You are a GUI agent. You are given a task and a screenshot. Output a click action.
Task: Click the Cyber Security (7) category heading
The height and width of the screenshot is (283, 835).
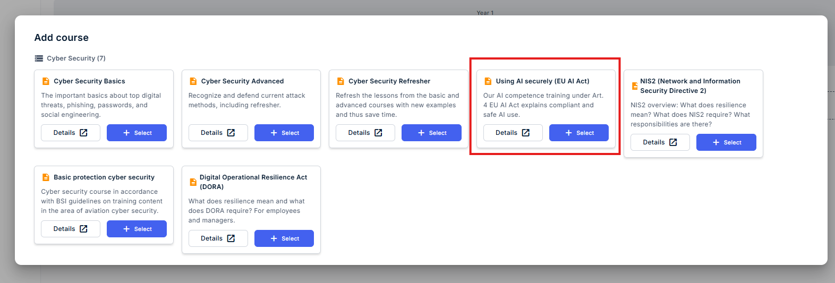76,58
